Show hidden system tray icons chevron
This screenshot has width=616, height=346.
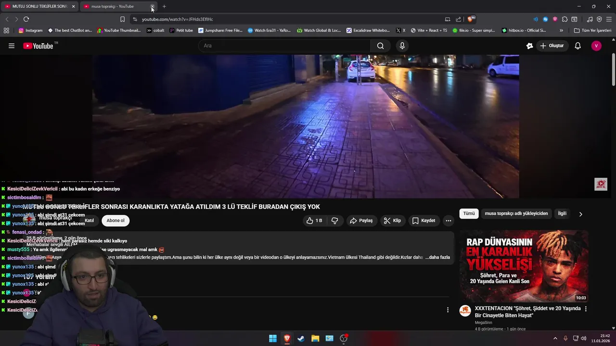point(555,338)
